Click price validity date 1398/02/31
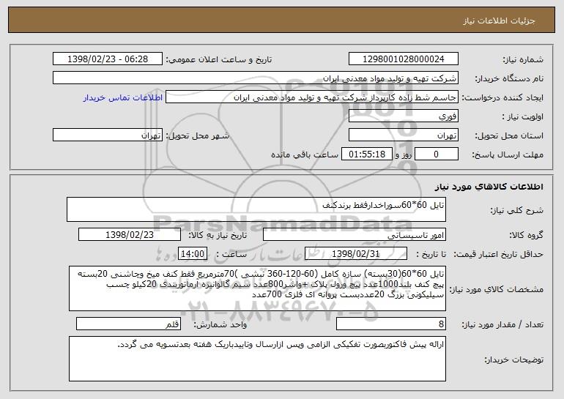Screen dimensions: 564x399 (356, 254)
